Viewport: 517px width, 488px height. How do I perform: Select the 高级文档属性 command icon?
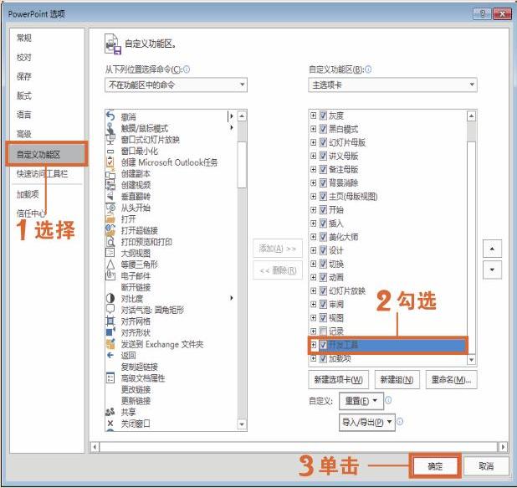(x=110, y=378)
